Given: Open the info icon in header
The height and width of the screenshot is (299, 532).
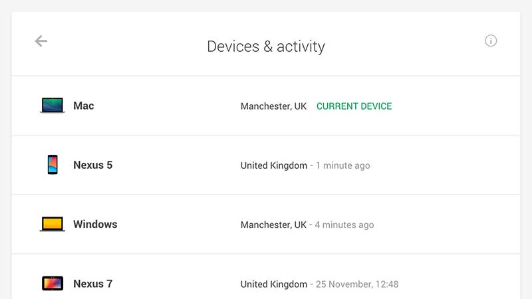Looking at the screenshot, I should (491, 41).
